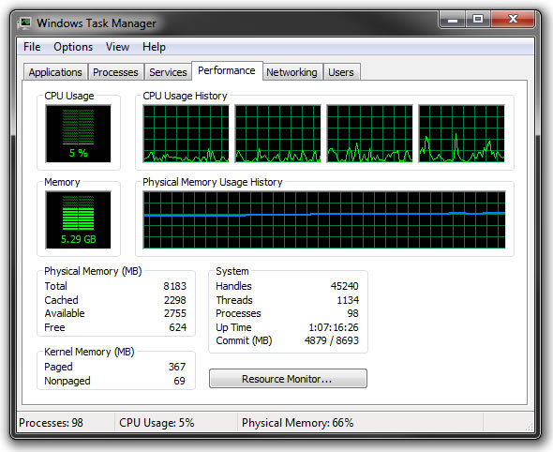Click the Task Manager title bar icon

[24, 23]
